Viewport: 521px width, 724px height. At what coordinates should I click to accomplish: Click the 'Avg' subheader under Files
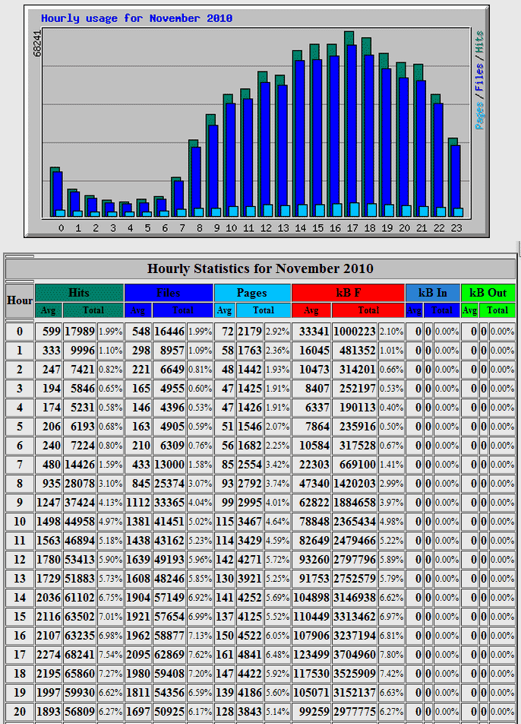(138, 310)
